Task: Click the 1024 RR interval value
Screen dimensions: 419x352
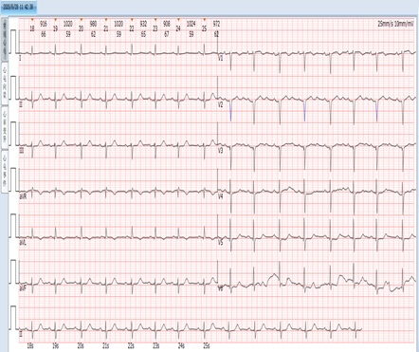Action: [191, 24]
